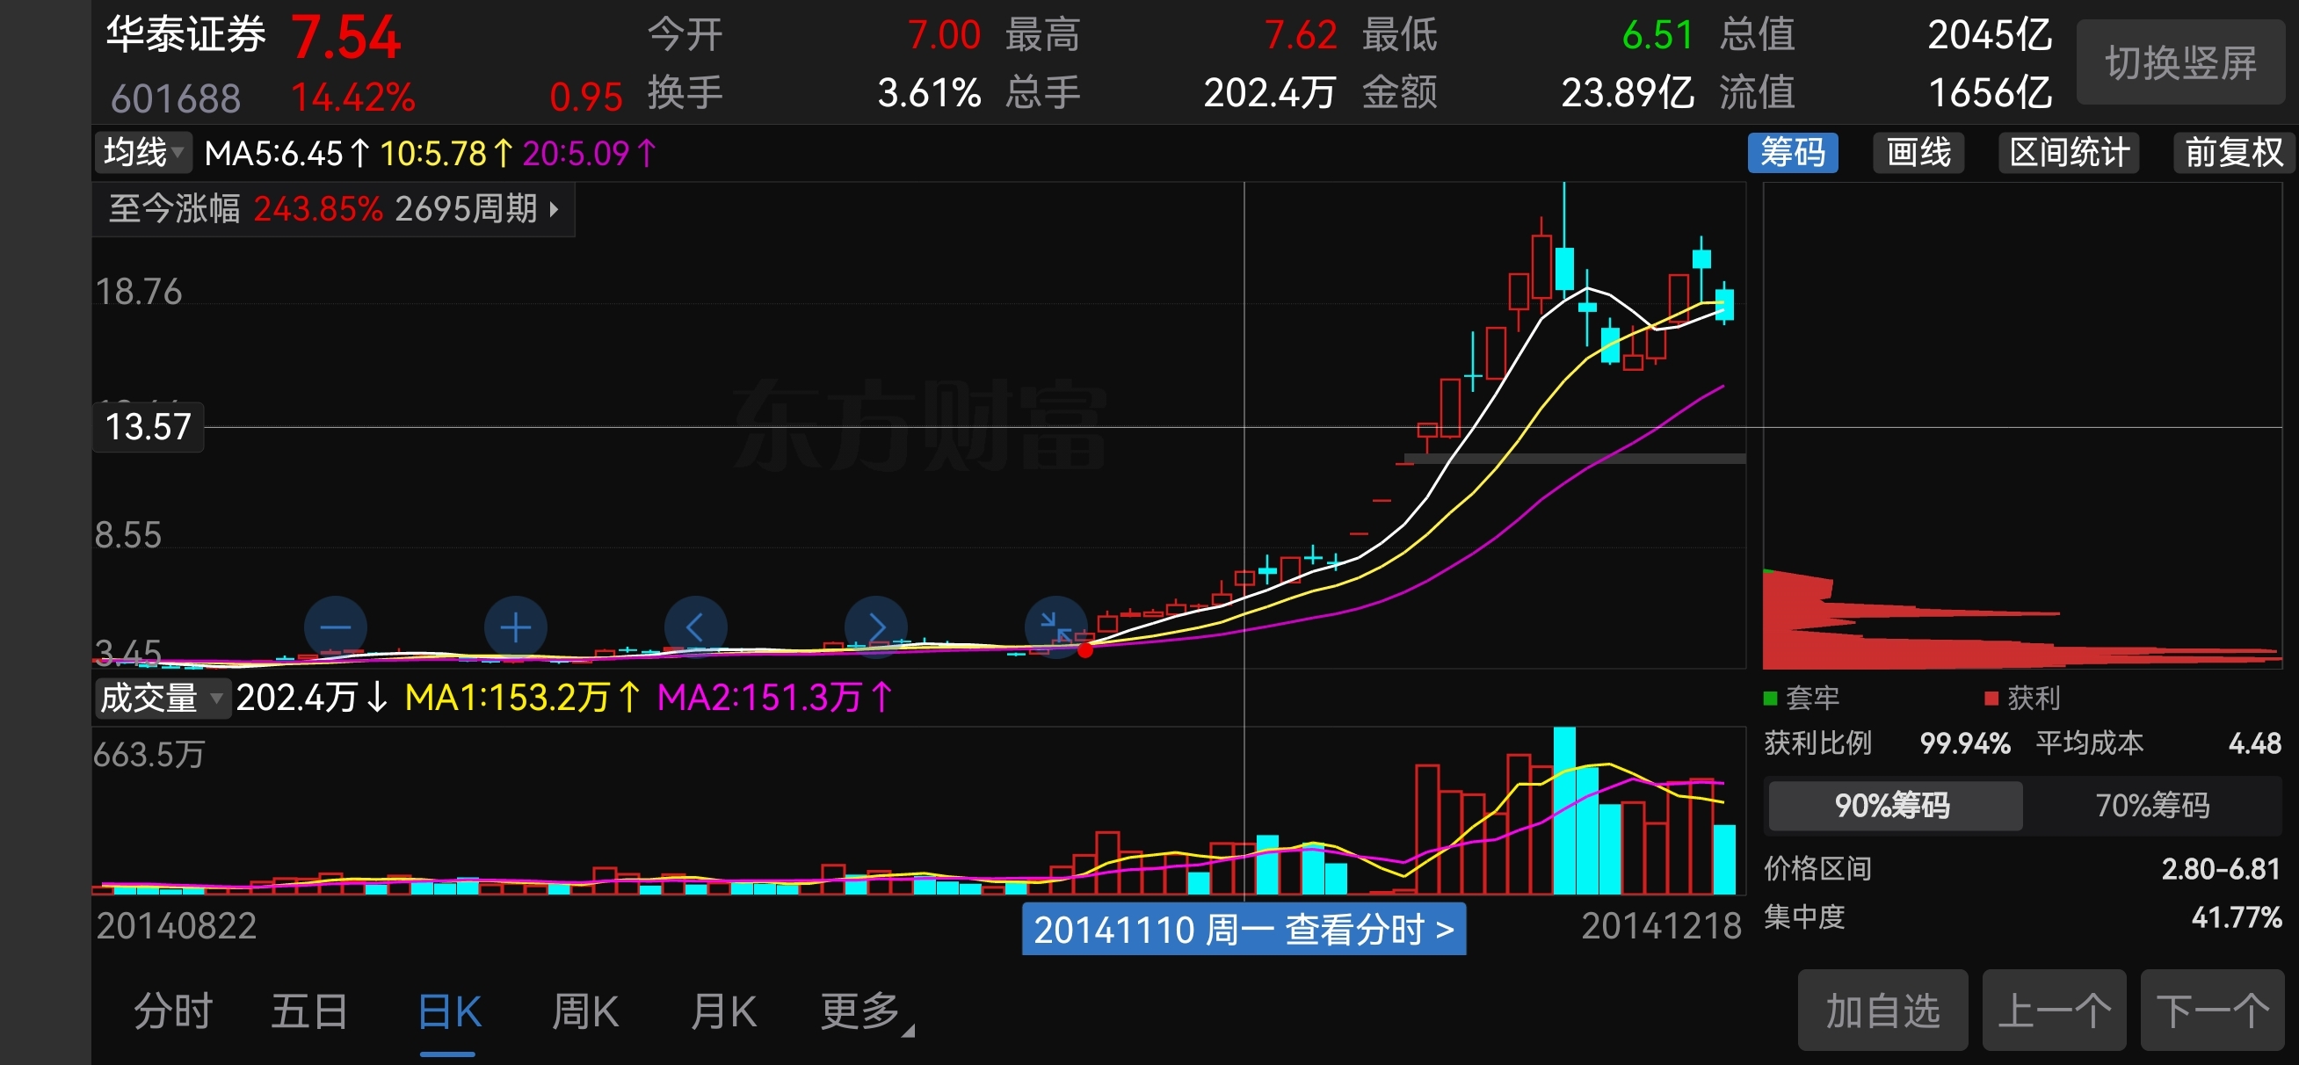Switch to the 分时 tab
Viewport: 2299px width, 1065px height.
(173, 1012)
